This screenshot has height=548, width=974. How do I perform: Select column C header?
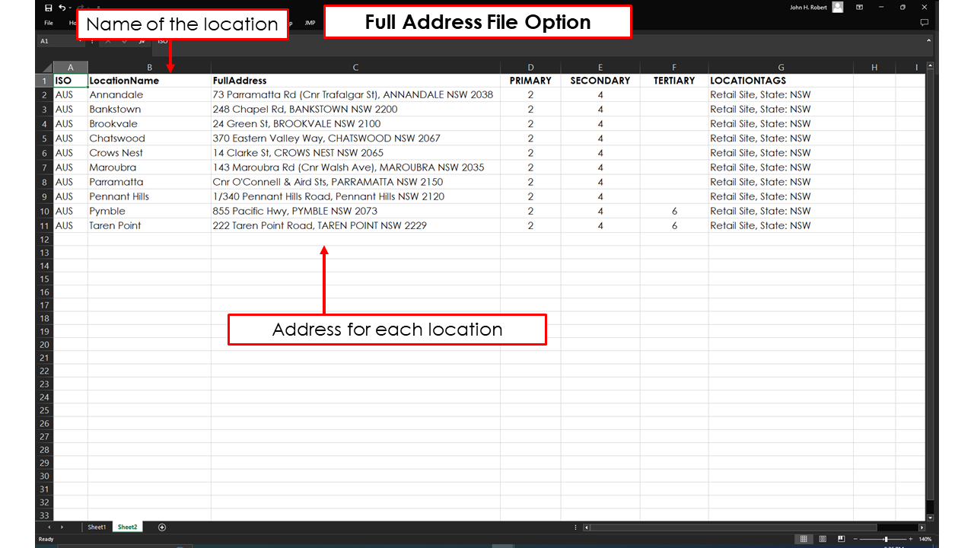pos(355,68)
